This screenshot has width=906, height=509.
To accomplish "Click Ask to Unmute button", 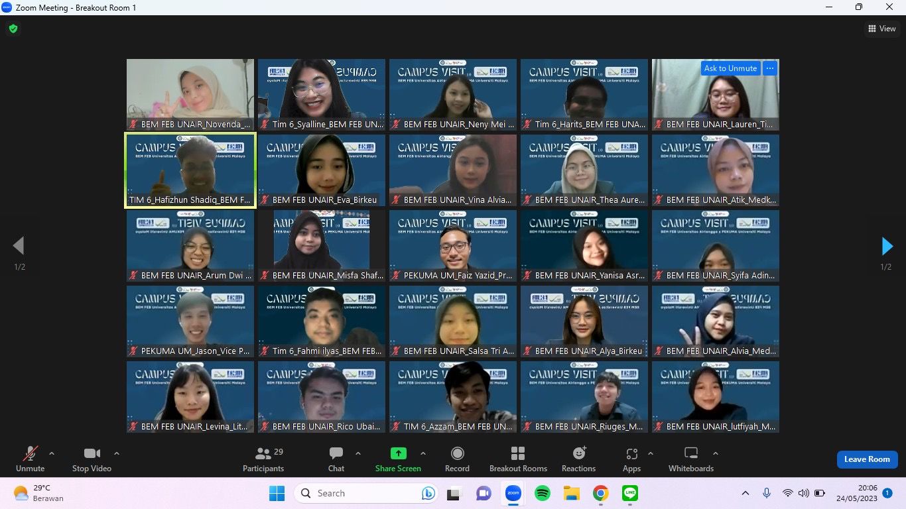I will pos(730,68).
